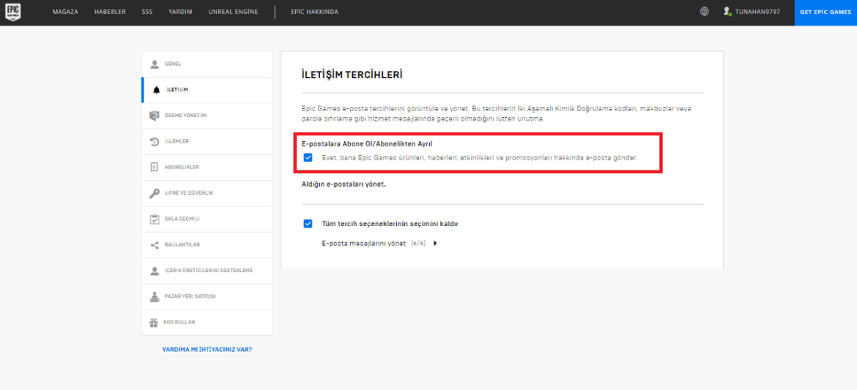
Task: Click the share icon for Bağlantılar
Action: pos(155,244)
